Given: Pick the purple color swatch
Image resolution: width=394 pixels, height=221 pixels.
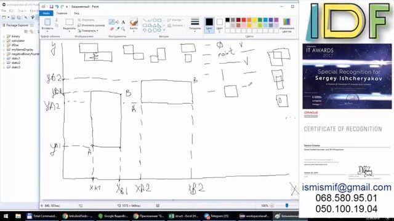Looking at the screenshot, I should coord(276,20).
